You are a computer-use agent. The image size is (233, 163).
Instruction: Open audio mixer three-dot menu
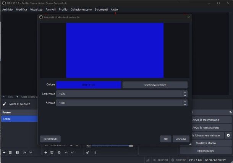coord(95,152)
